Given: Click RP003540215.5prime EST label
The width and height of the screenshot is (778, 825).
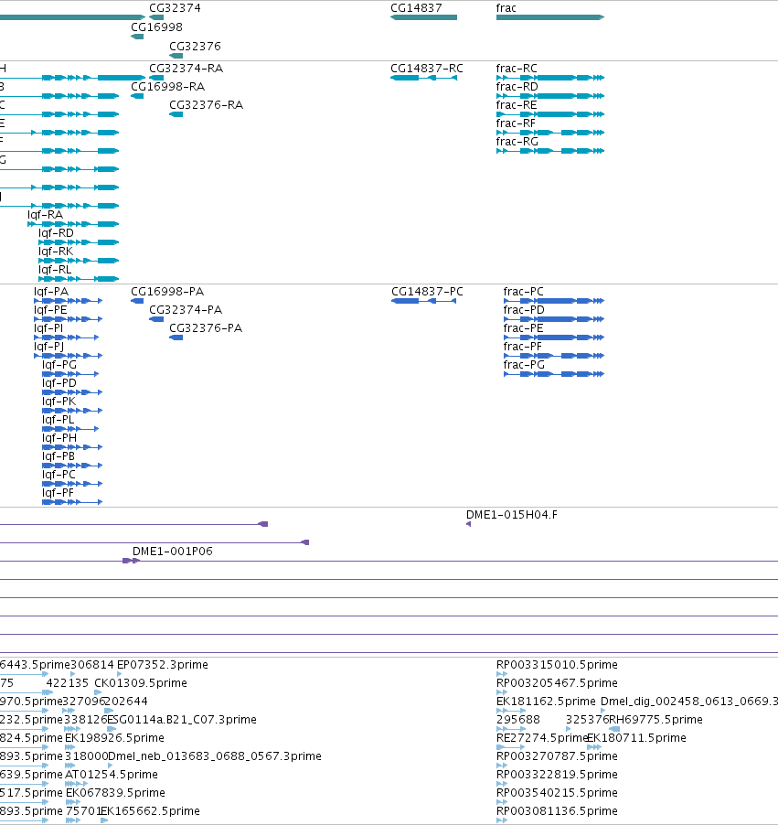Looking at the screenshot, I should pyautogui.click(x=557, y=792).
